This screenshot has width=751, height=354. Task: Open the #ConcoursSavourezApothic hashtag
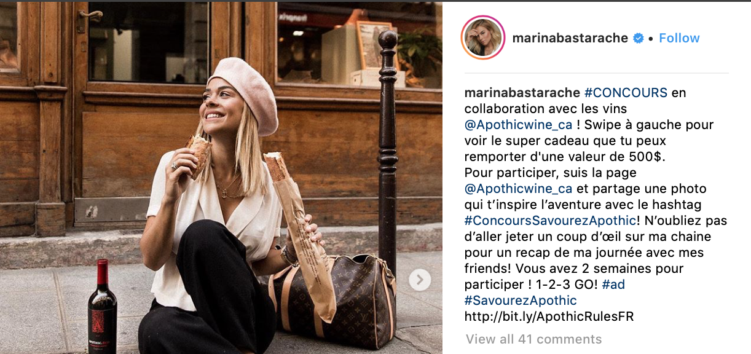tap(549, 221)
